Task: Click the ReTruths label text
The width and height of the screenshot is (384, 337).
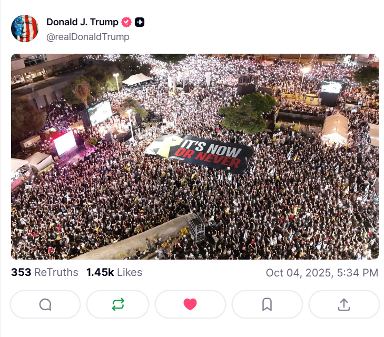Action: coord(56,272)
